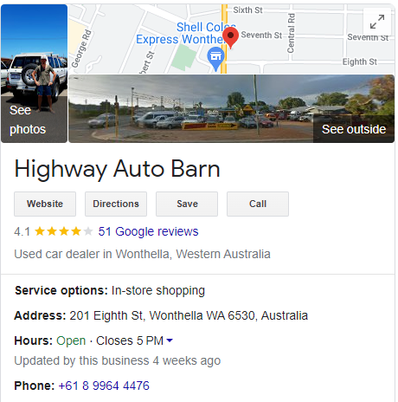Click the 4.1 rating number
Screen dimensions: 398x402
point(22,231)
